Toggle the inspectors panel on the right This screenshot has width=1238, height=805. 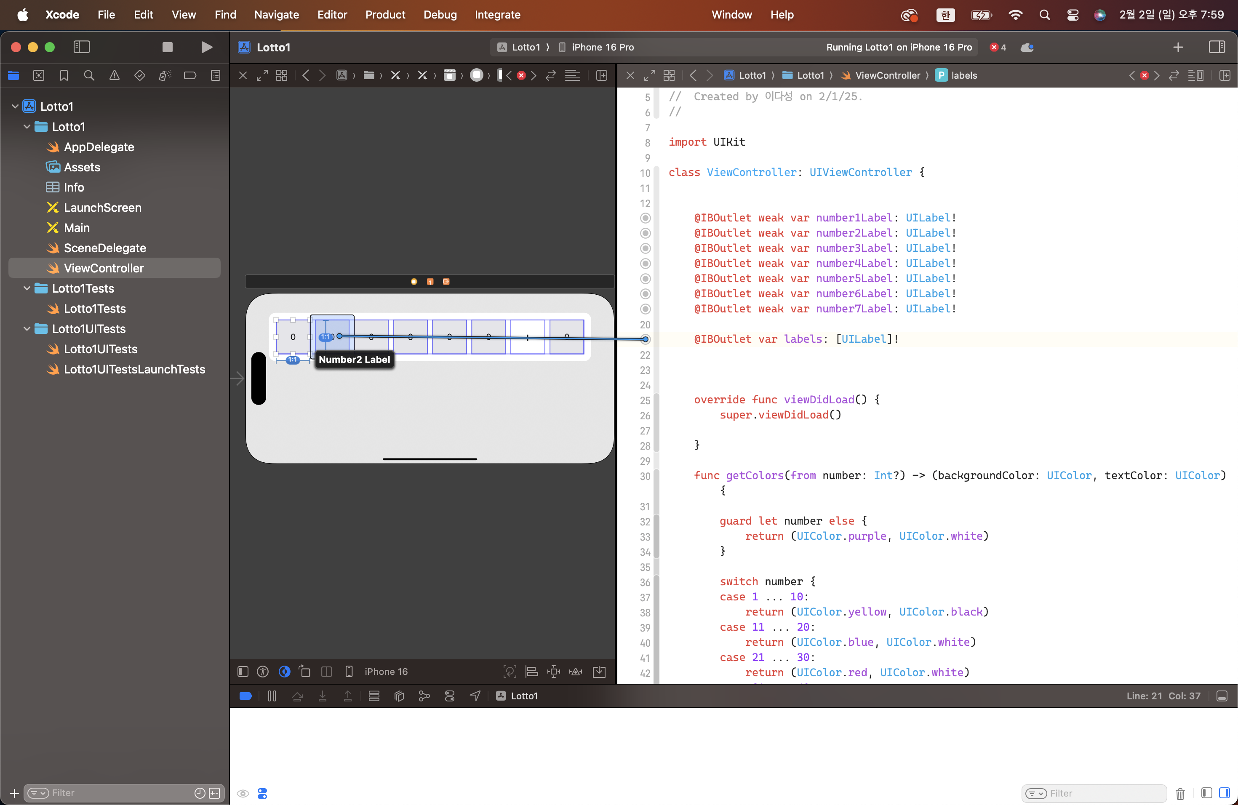coord(1217,47)
